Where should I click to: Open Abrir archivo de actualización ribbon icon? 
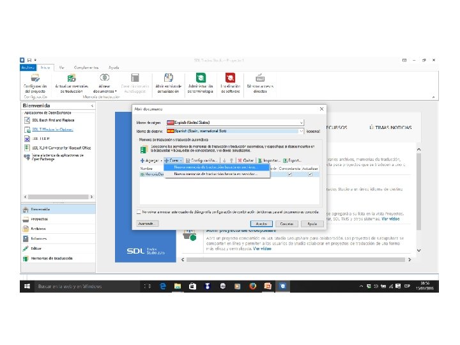[169, 83]
